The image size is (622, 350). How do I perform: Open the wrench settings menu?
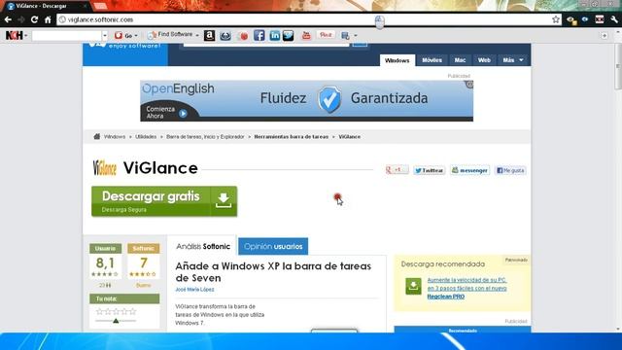point(614,19)
